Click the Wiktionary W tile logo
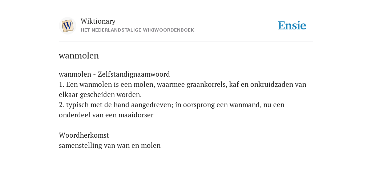The width and height of the screenshot is (372, 186). click(67, 26)
